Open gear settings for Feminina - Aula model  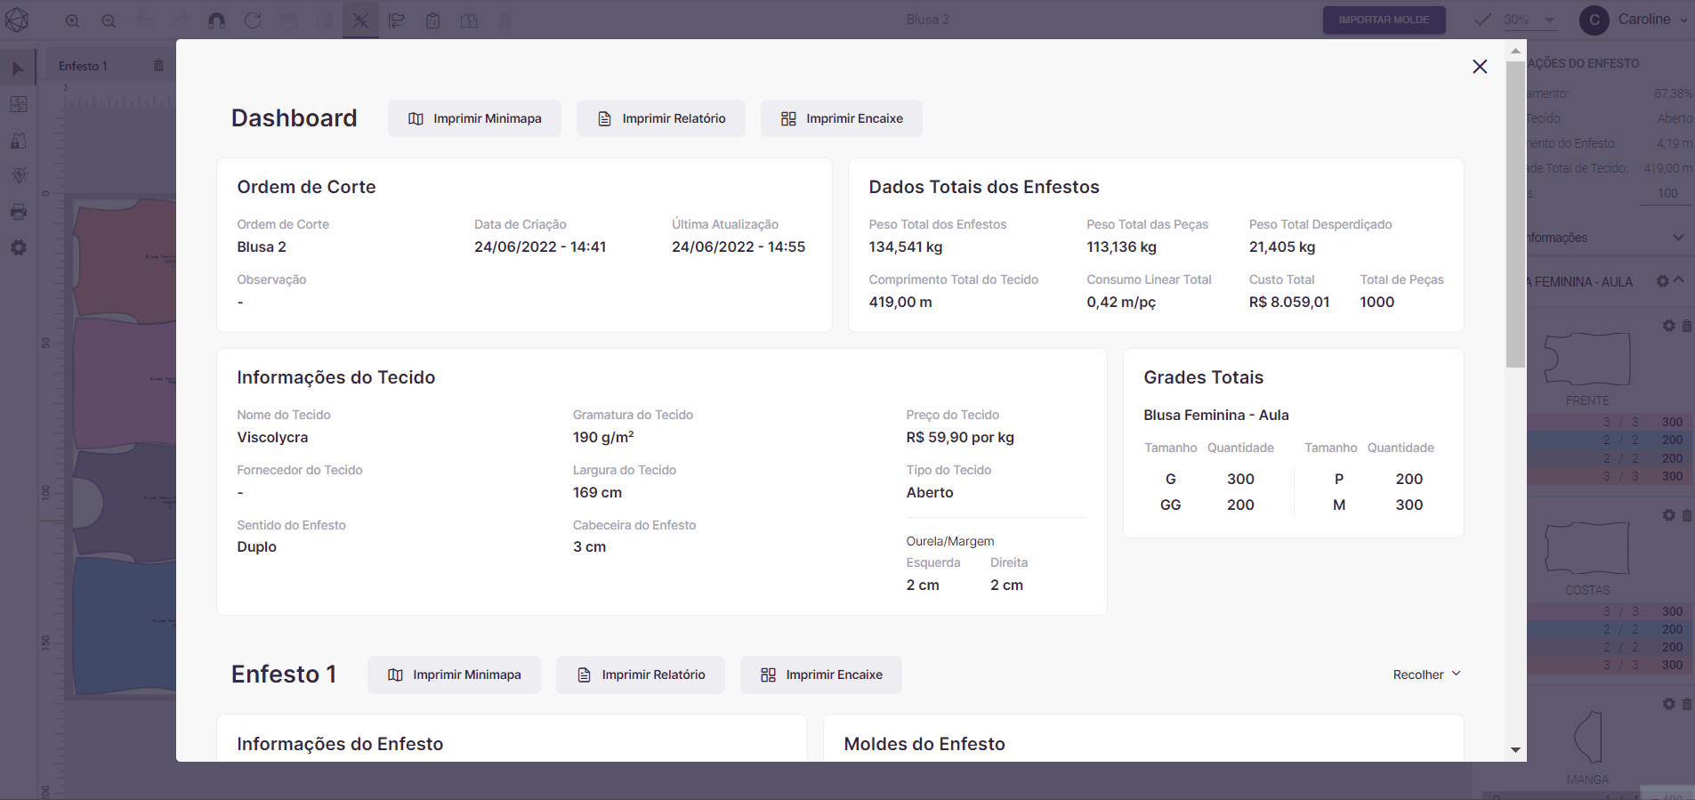[1662, 281]
